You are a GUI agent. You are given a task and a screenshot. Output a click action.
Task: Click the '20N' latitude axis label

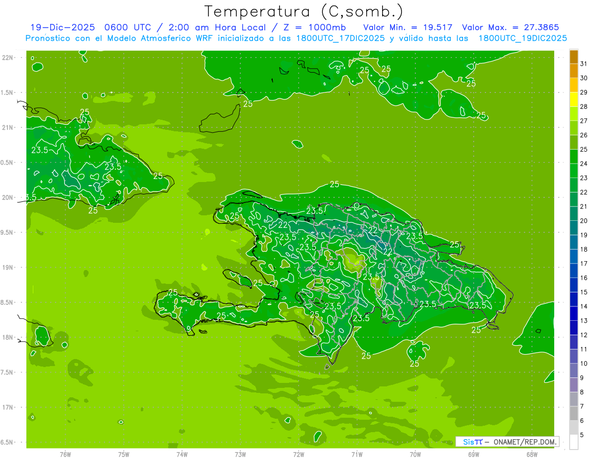[x=8, y=197]
